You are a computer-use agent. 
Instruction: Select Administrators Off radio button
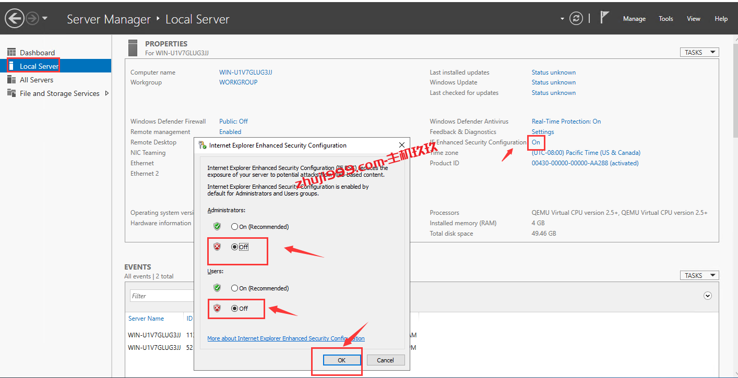(x=235, y=247)
